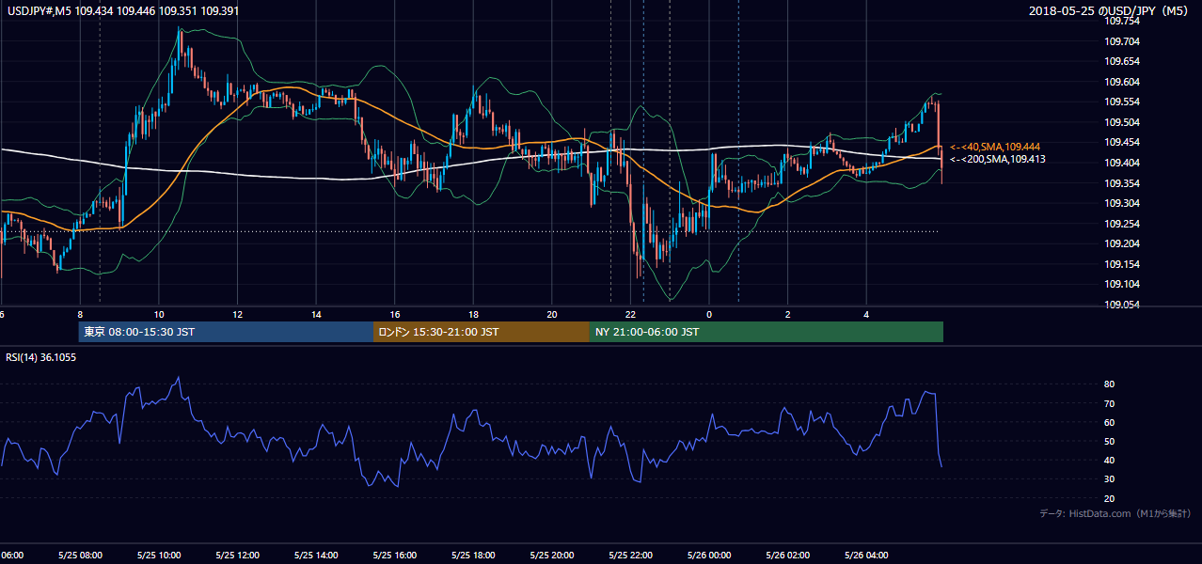Click the 5/26 04:00 time label
The image size is (1202, 564).
(866, 556)
